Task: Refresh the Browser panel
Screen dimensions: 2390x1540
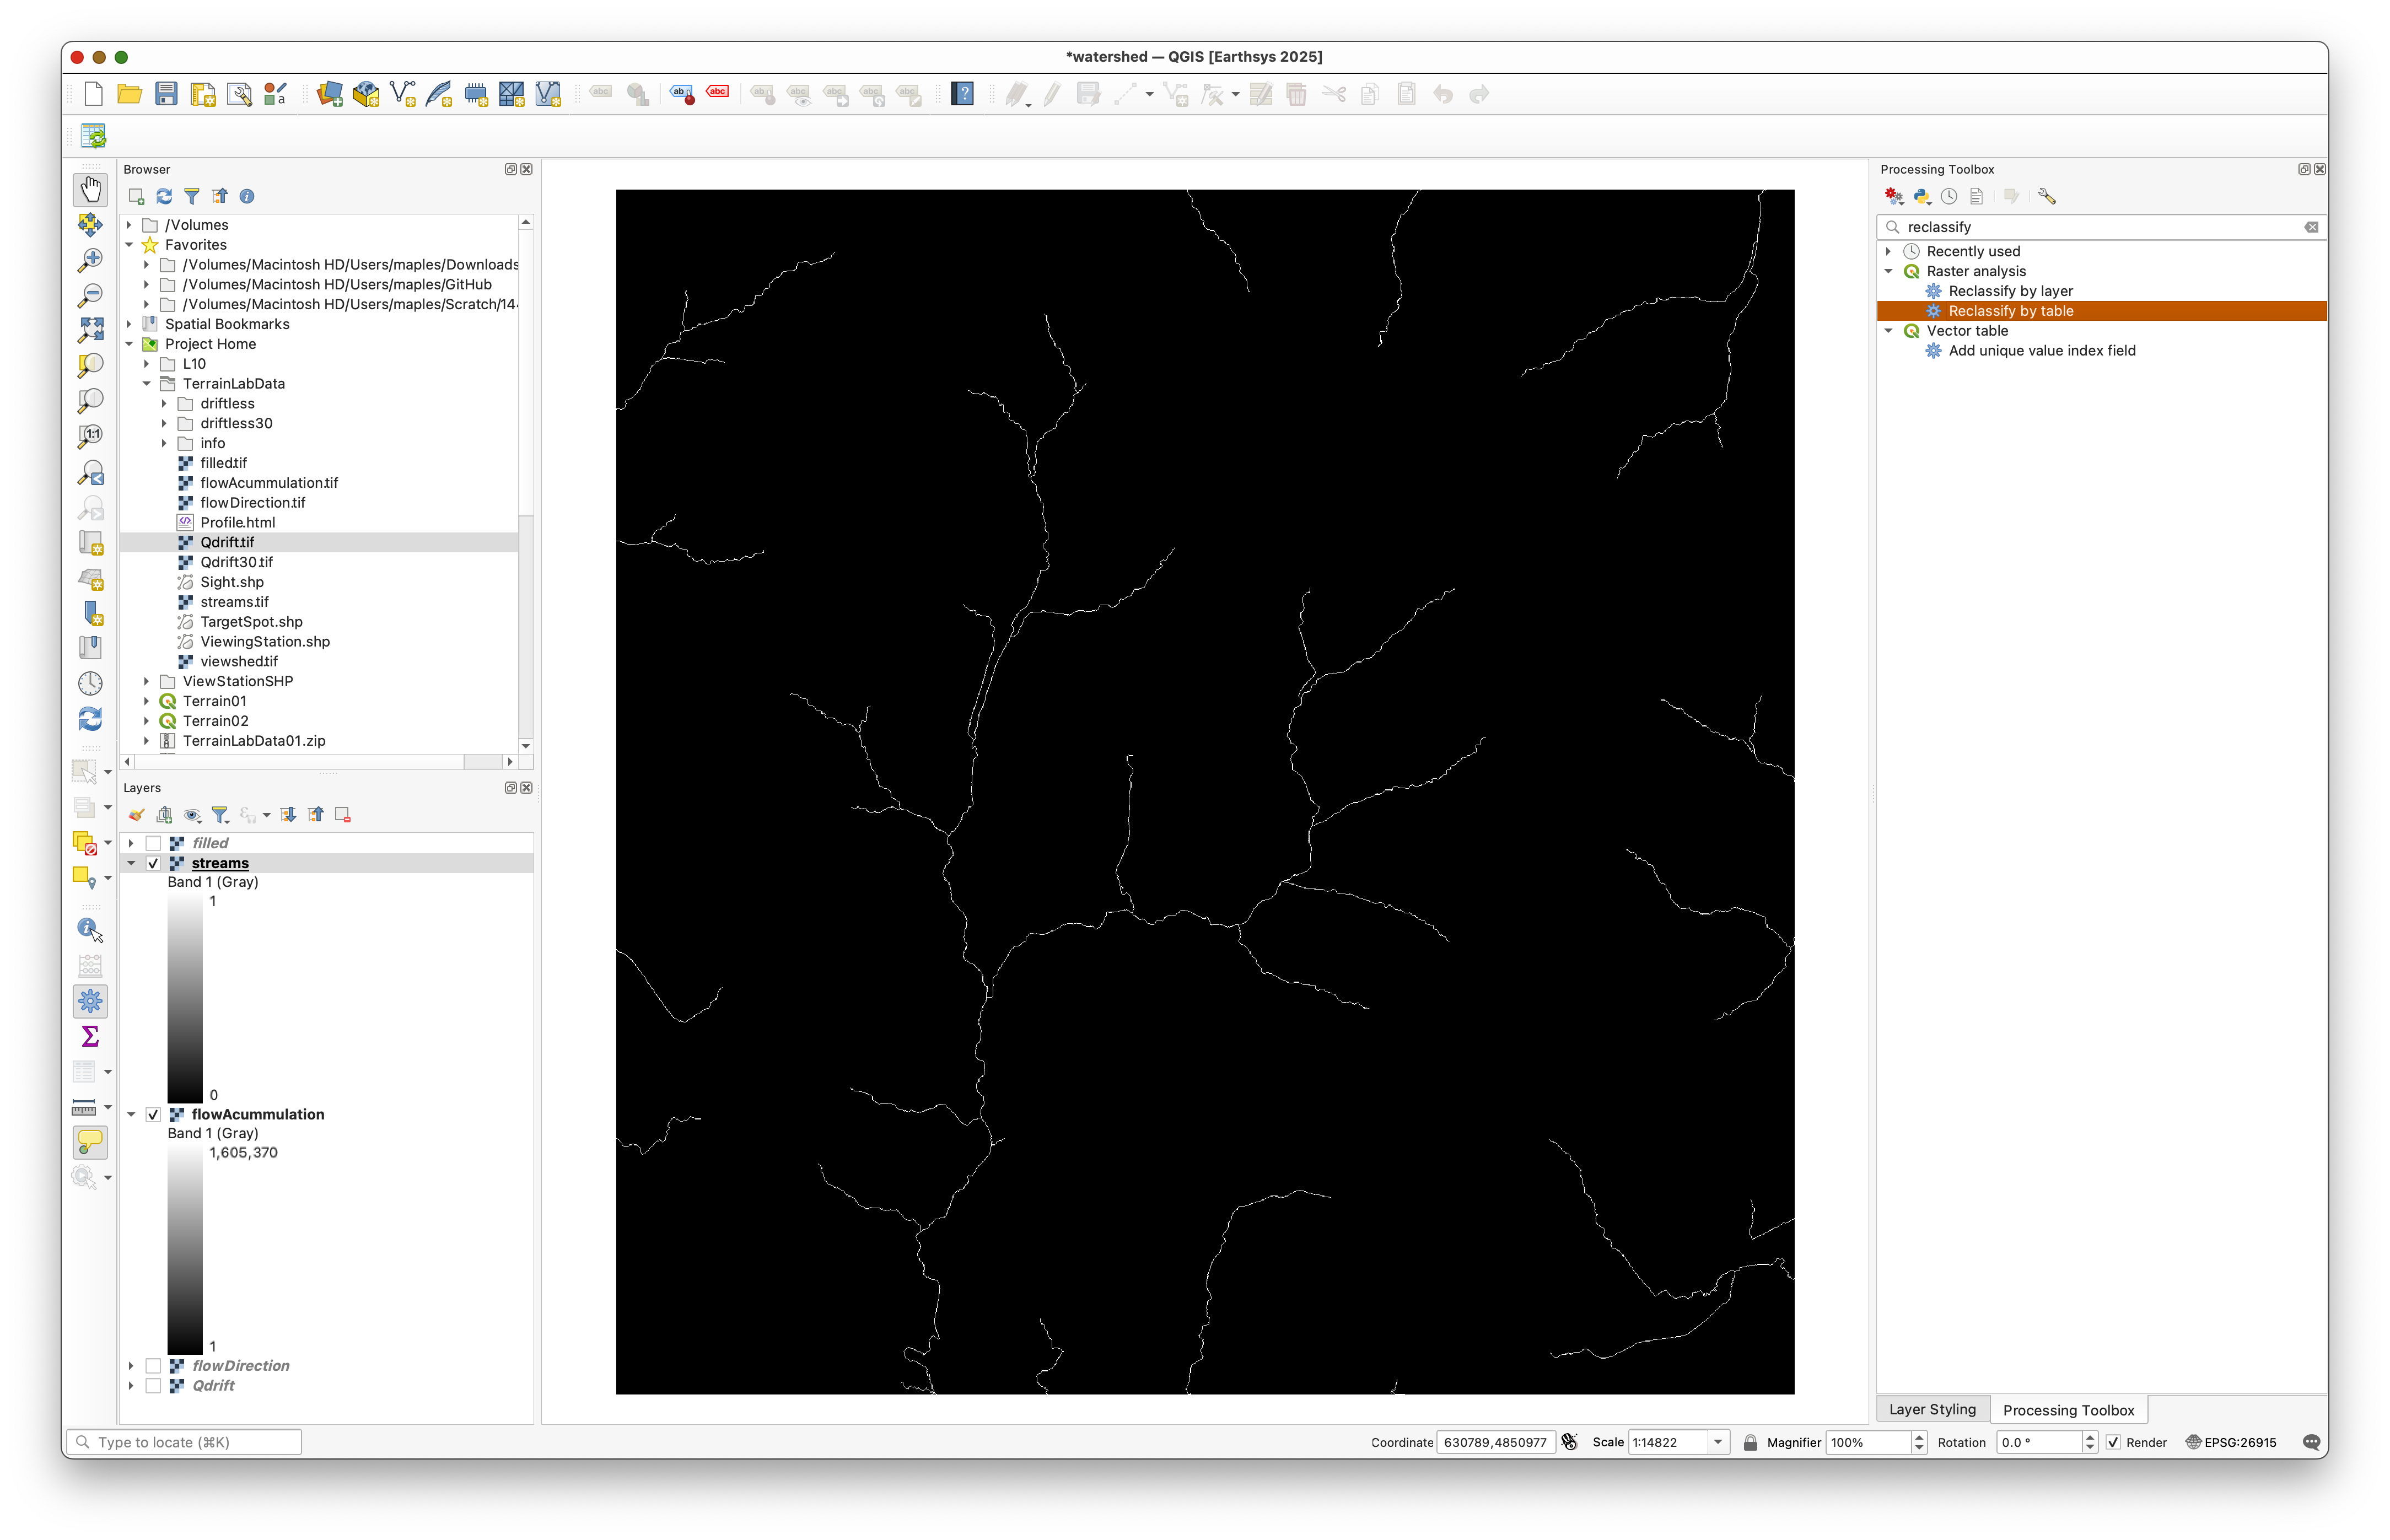Action: pos(164,197)
